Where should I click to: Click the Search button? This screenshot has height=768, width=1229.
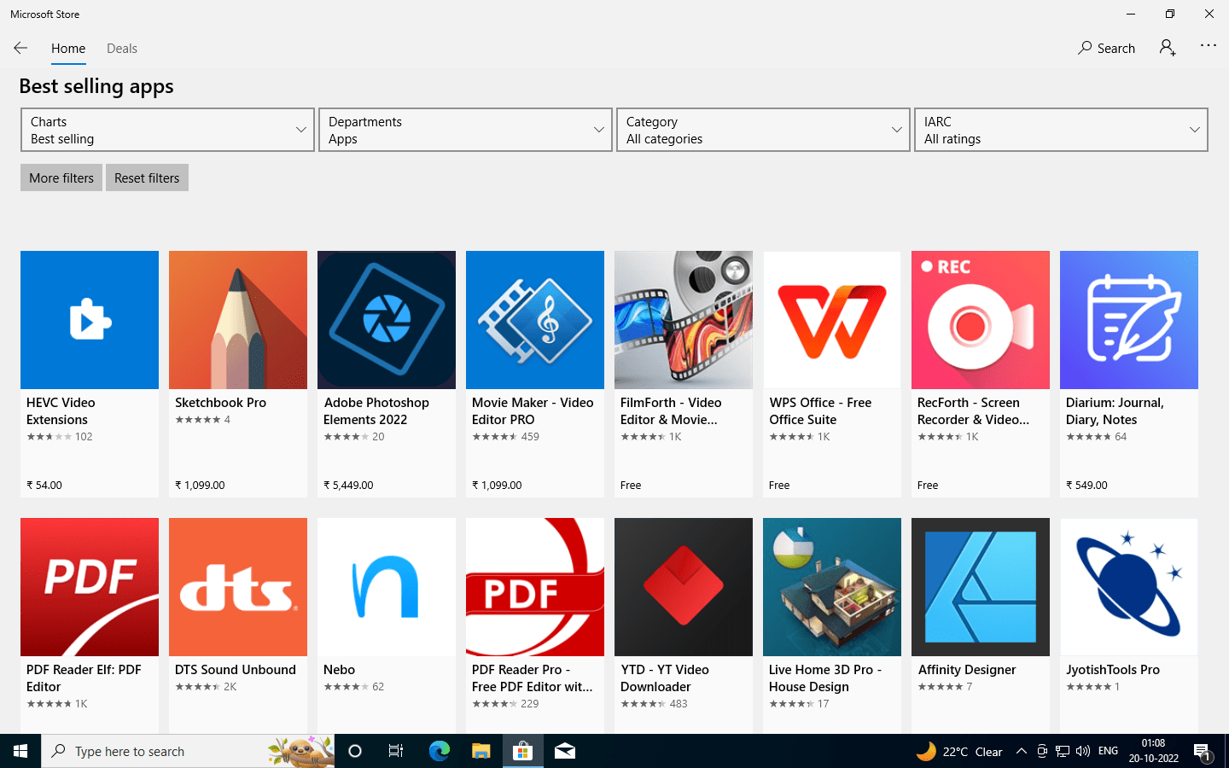click(x=1106, y=48)
